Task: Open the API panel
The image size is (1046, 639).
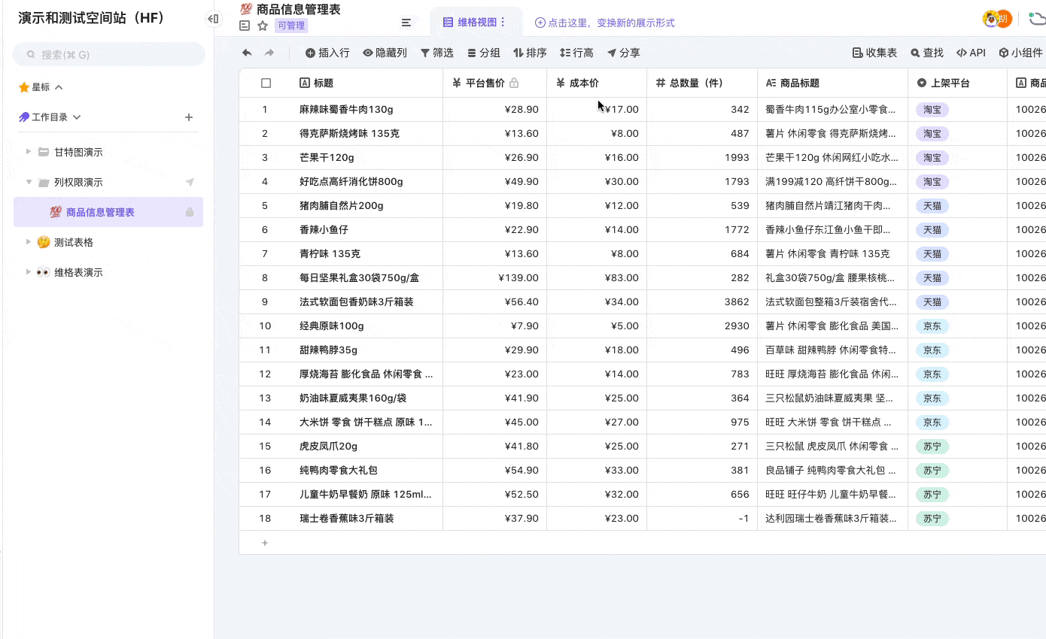Action: tap(971, 53)
